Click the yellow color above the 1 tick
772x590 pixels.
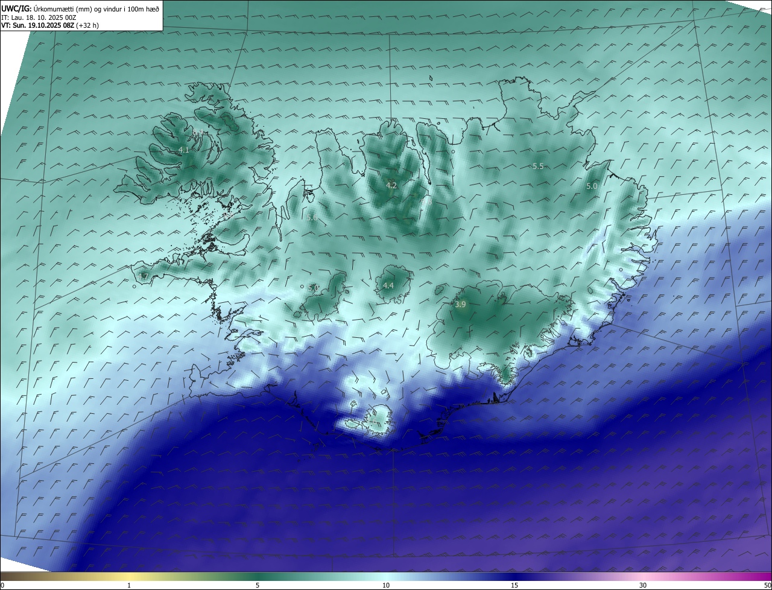pyautogui.click(x=129, y=576)
